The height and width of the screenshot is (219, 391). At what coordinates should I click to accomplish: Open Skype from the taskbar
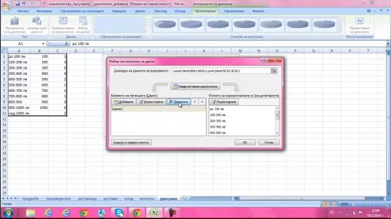119,213
